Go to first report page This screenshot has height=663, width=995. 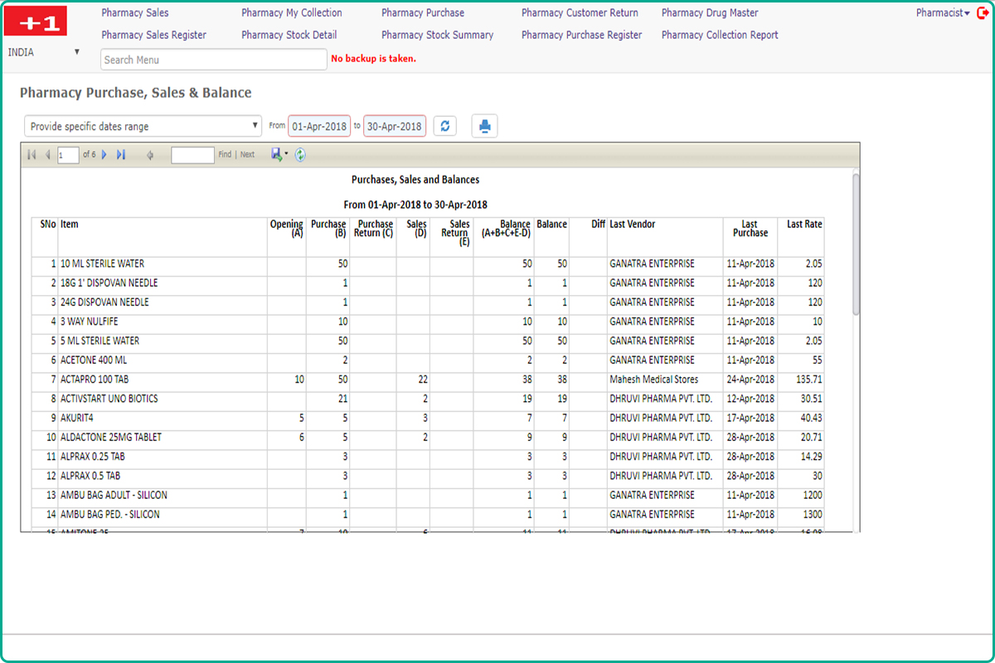click(32, 155)
